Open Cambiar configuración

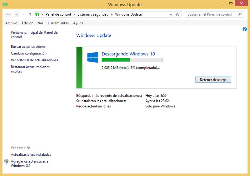[x=29, y=53]
